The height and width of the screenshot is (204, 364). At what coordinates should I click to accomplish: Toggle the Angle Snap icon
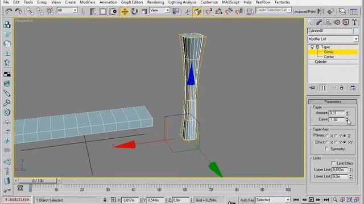[218, 11]
